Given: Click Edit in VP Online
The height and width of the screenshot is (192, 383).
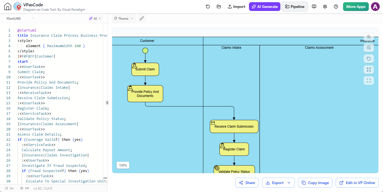Looking at the screenshot, I should click(x=357, y=183).
